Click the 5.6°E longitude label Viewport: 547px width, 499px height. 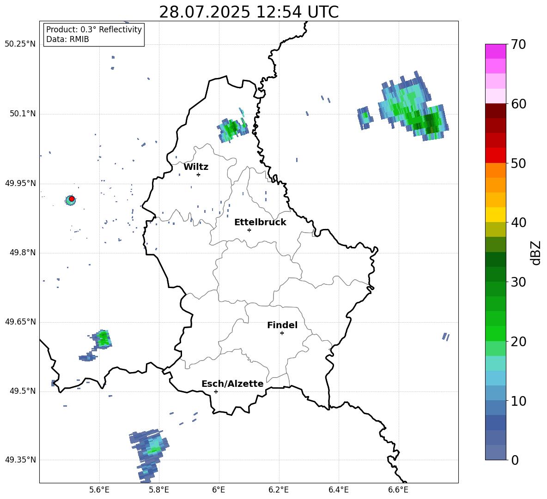[99, 490]
